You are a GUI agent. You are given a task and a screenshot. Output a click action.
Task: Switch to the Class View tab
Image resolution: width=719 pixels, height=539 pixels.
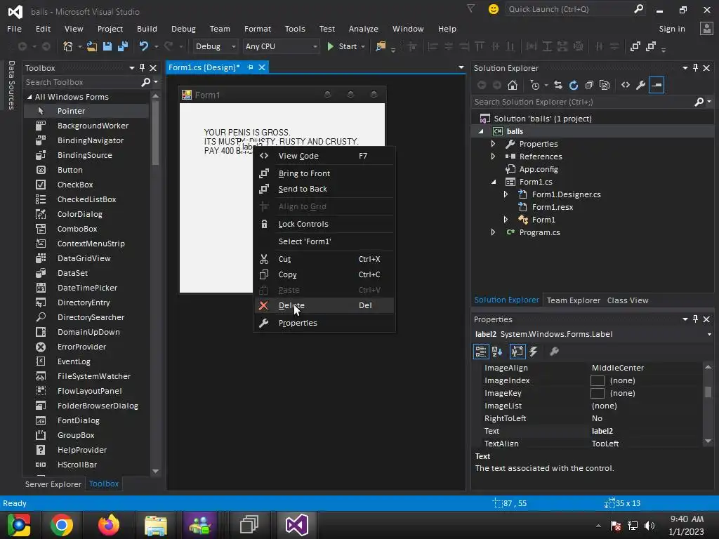click(x=627, y=300)
